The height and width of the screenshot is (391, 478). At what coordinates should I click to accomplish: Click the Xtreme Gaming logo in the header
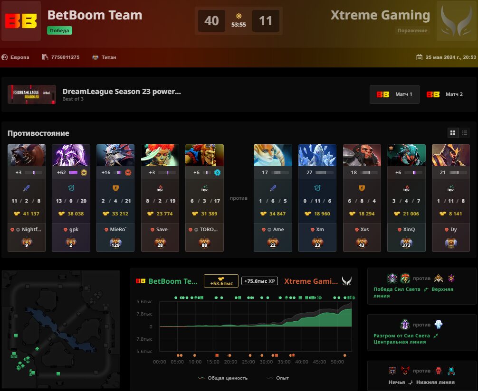tap(456, 21)
